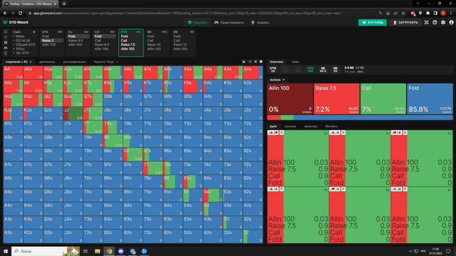The height and width of the screenshot is (256, 456).
Task: Click the save disk icon in left sidebar
Action: [x=5, y=43]
